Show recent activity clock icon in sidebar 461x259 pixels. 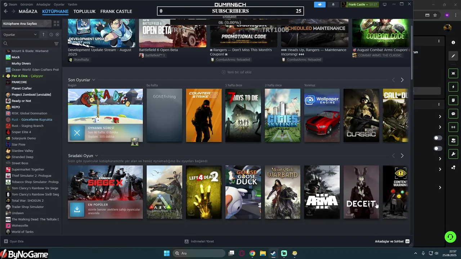click(51, 35)
